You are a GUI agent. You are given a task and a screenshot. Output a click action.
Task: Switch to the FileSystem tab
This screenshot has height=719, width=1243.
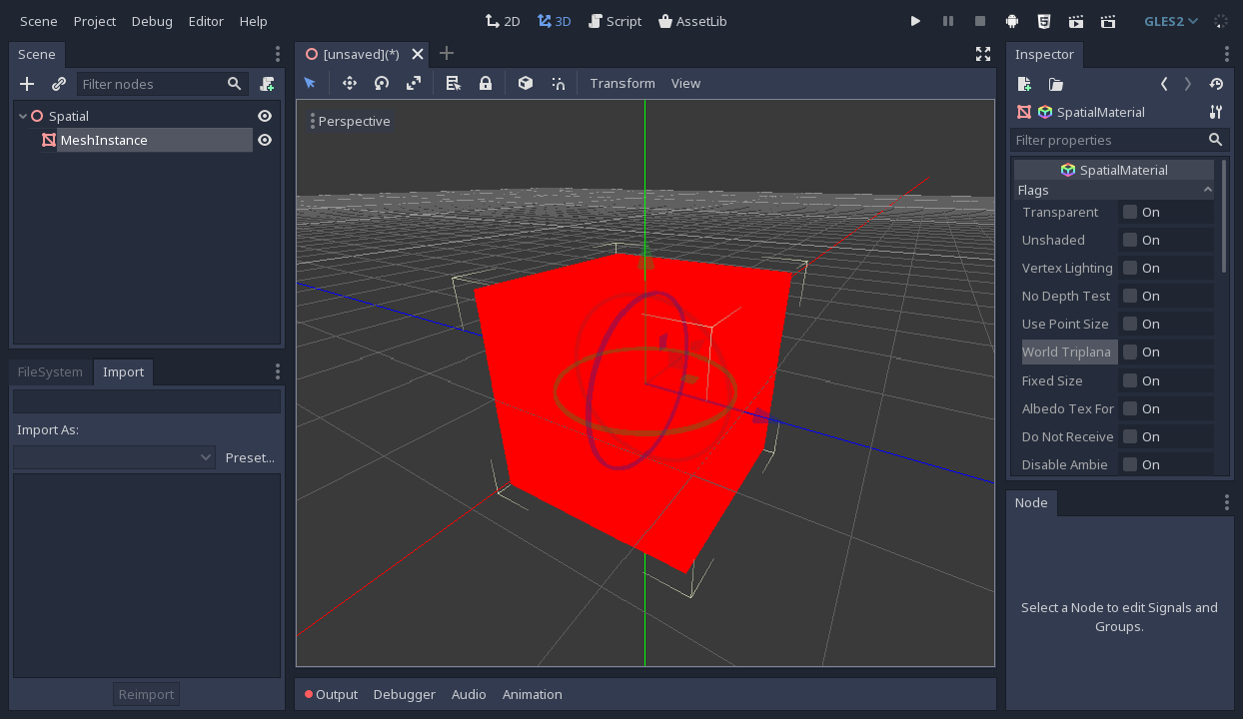(x=50, y=371)
